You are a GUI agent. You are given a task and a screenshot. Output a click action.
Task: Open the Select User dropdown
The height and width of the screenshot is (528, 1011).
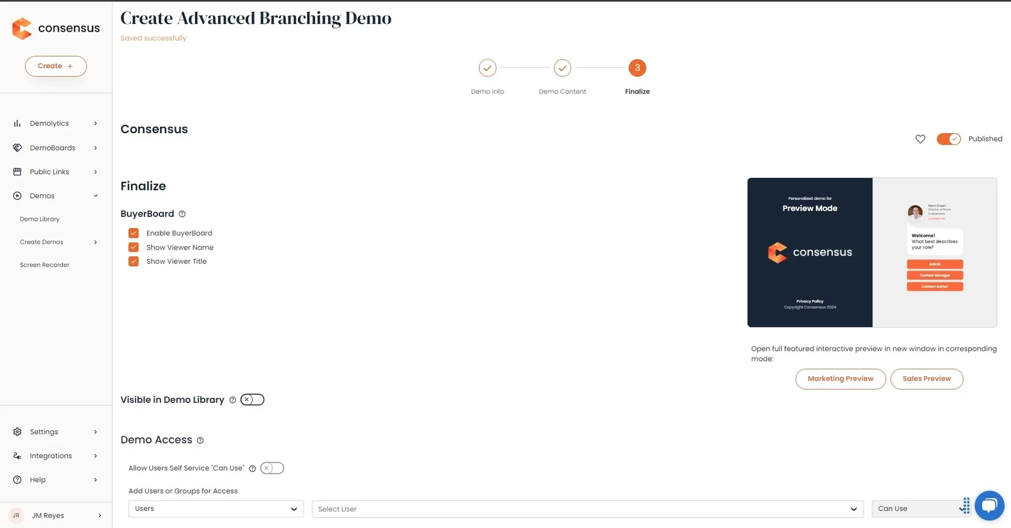(x=587, y=509)
